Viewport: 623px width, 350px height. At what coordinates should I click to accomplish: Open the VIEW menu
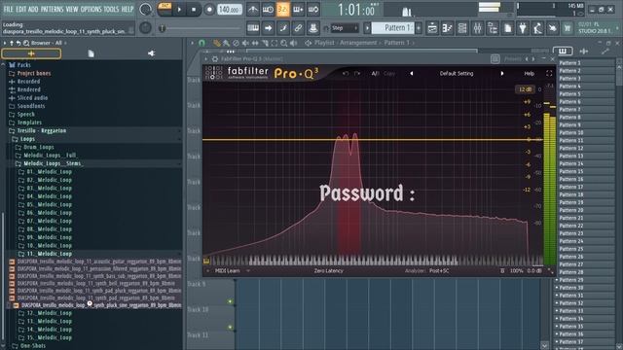click(x=71, y=9)
